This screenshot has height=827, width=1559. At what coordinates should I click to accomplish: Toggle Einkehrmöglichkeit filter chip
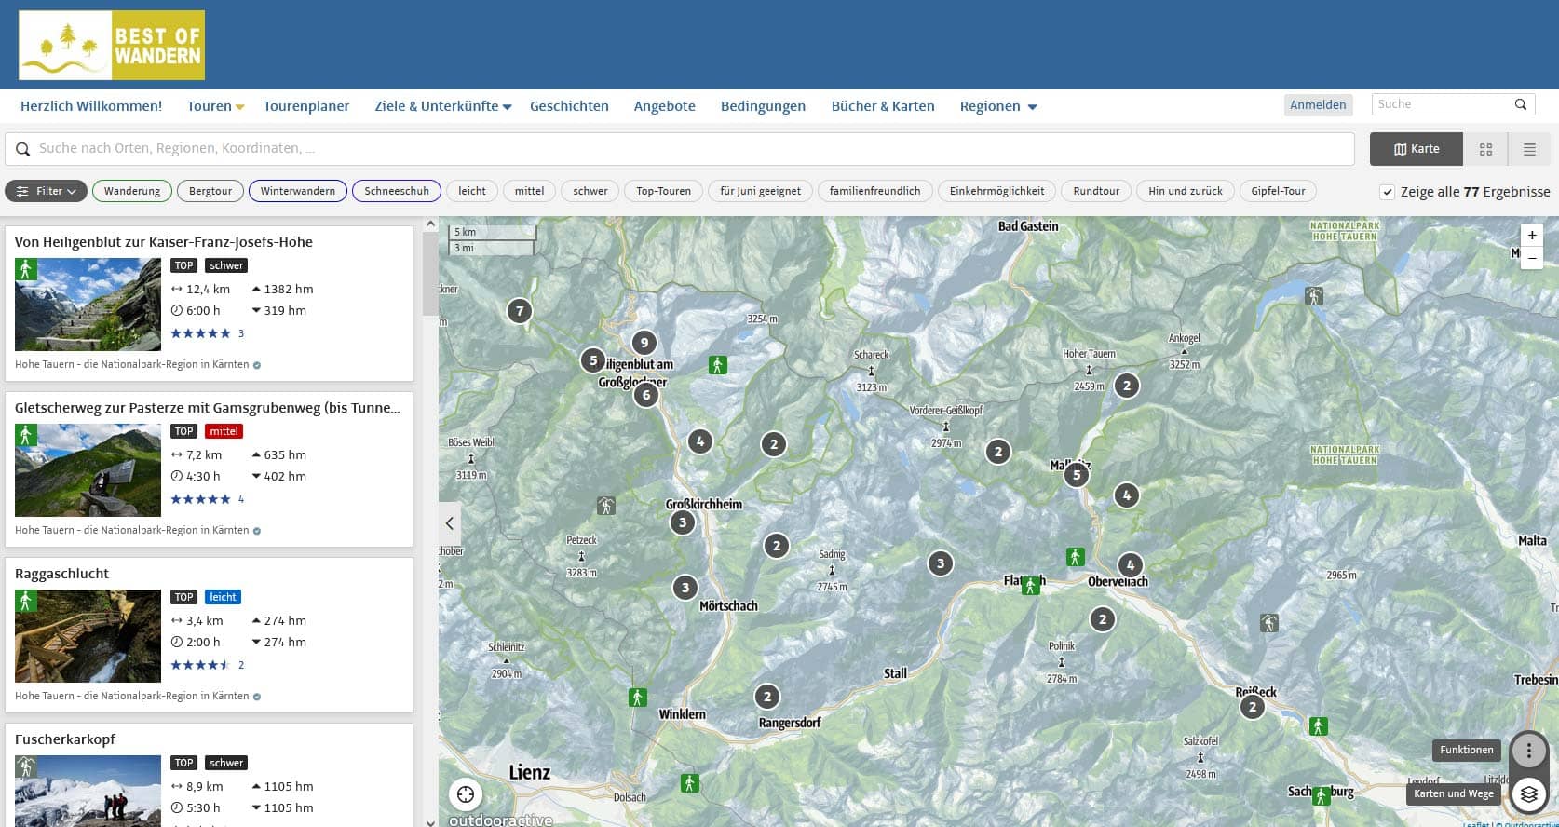(x=996, y=191)
